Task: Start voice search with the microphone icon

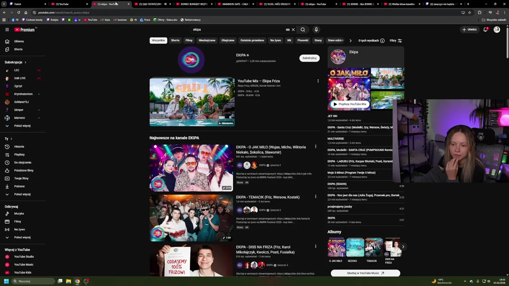Action: [x=316, y=29]
